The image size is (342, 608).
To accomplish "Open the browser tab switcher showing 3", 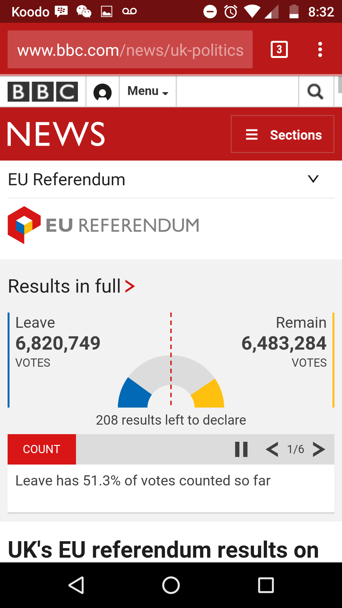I will tap(279, 49).
